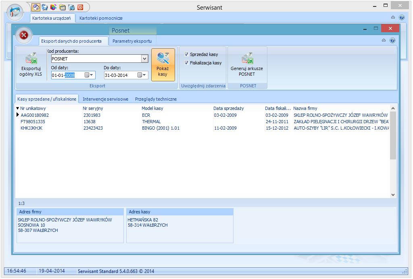413x279 pixels.
Task: Minimize the Posnet window
Action: pyautogui.click(x=365, y=29)
